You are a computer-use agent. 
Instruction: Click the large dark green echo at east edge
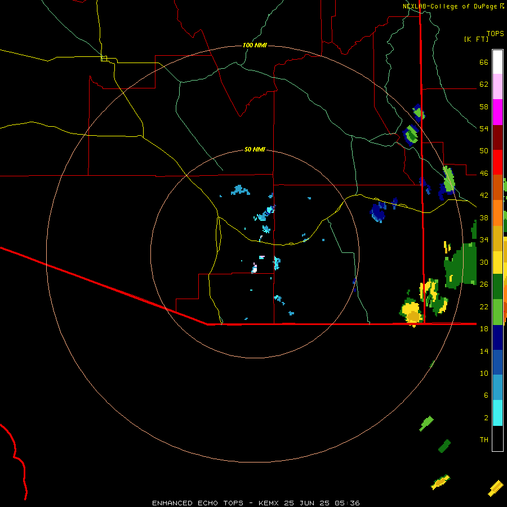point(461,265)
